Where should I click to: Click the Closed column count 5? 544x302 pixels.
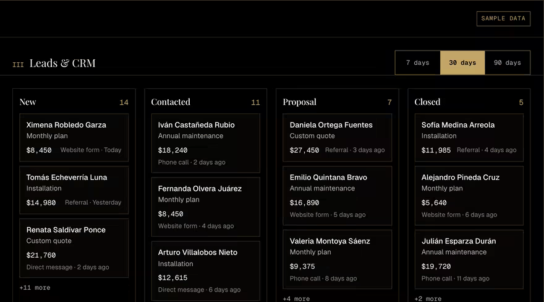point(521,102)
